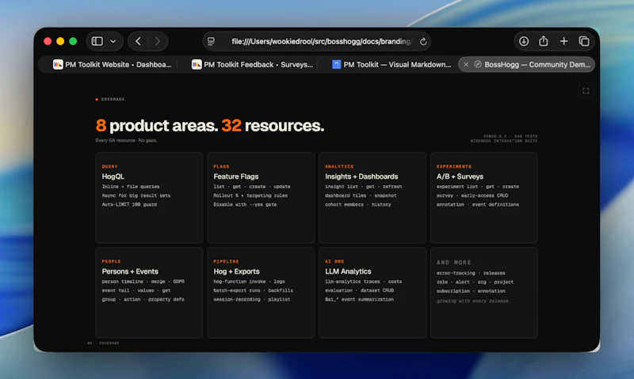Screen dimensions: 634x379
Task: Click 'session-recording · playlist' text
Action: click(252, 299)
